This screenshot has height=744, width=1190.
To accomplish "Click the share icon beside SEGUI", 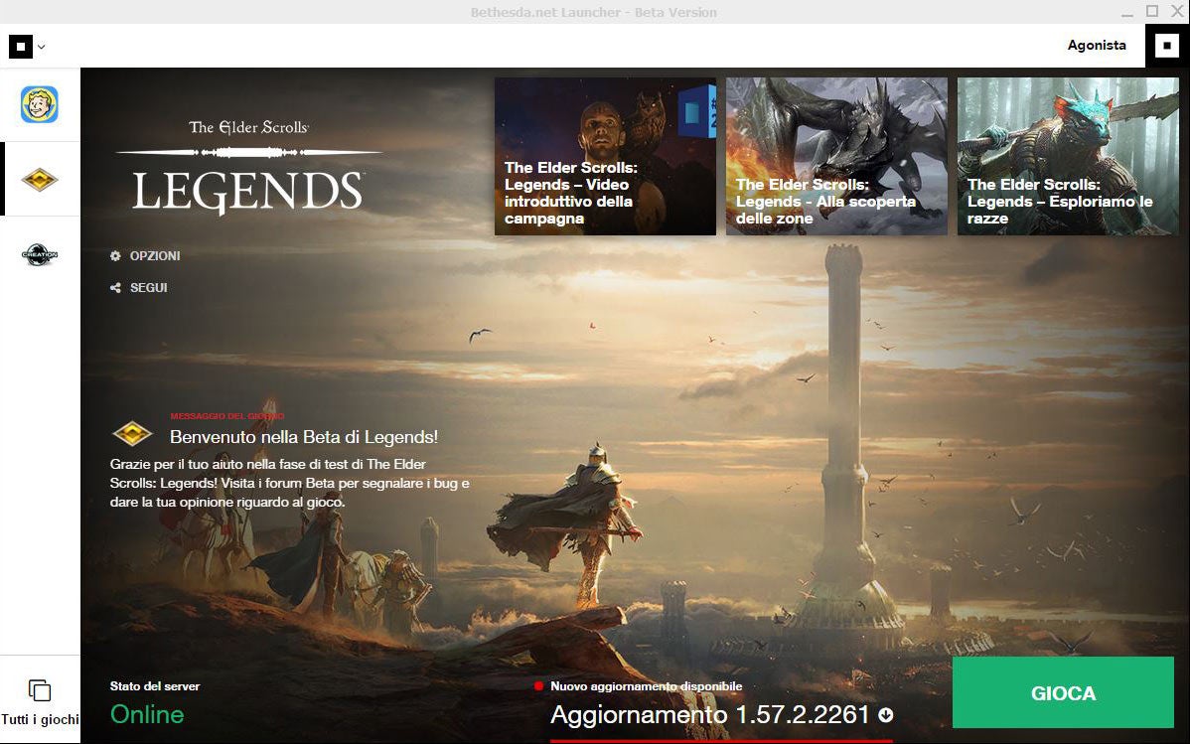I will [x=115, y=288].
